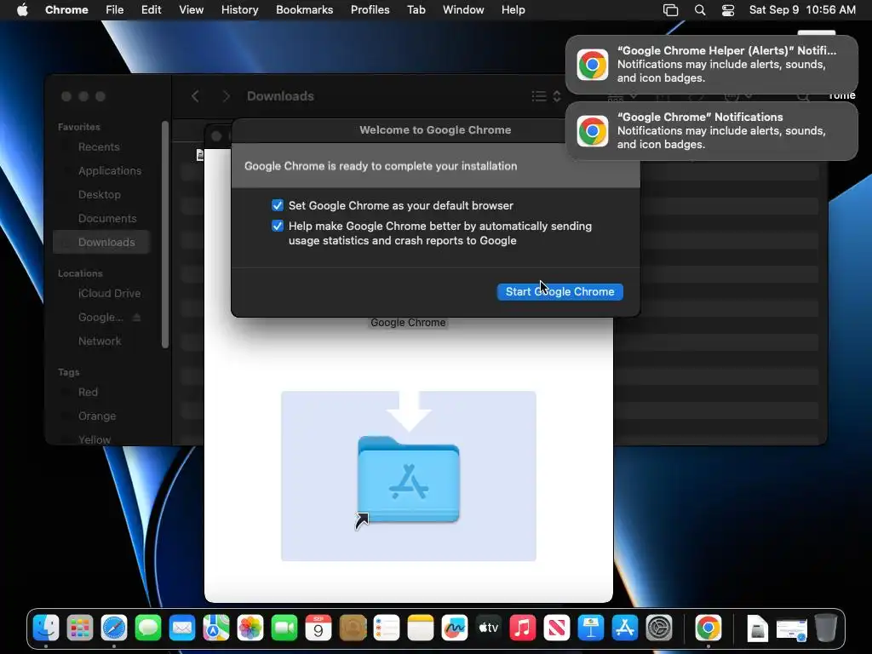Click the Google Chrome label in installer window
This screenshot has height=654, width=872.
(x=408, y=323)
